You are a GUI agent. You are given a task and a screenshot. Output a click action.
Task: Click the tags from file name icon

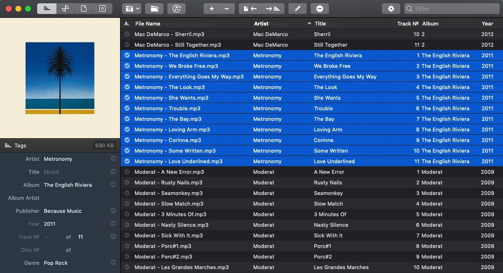250,9
